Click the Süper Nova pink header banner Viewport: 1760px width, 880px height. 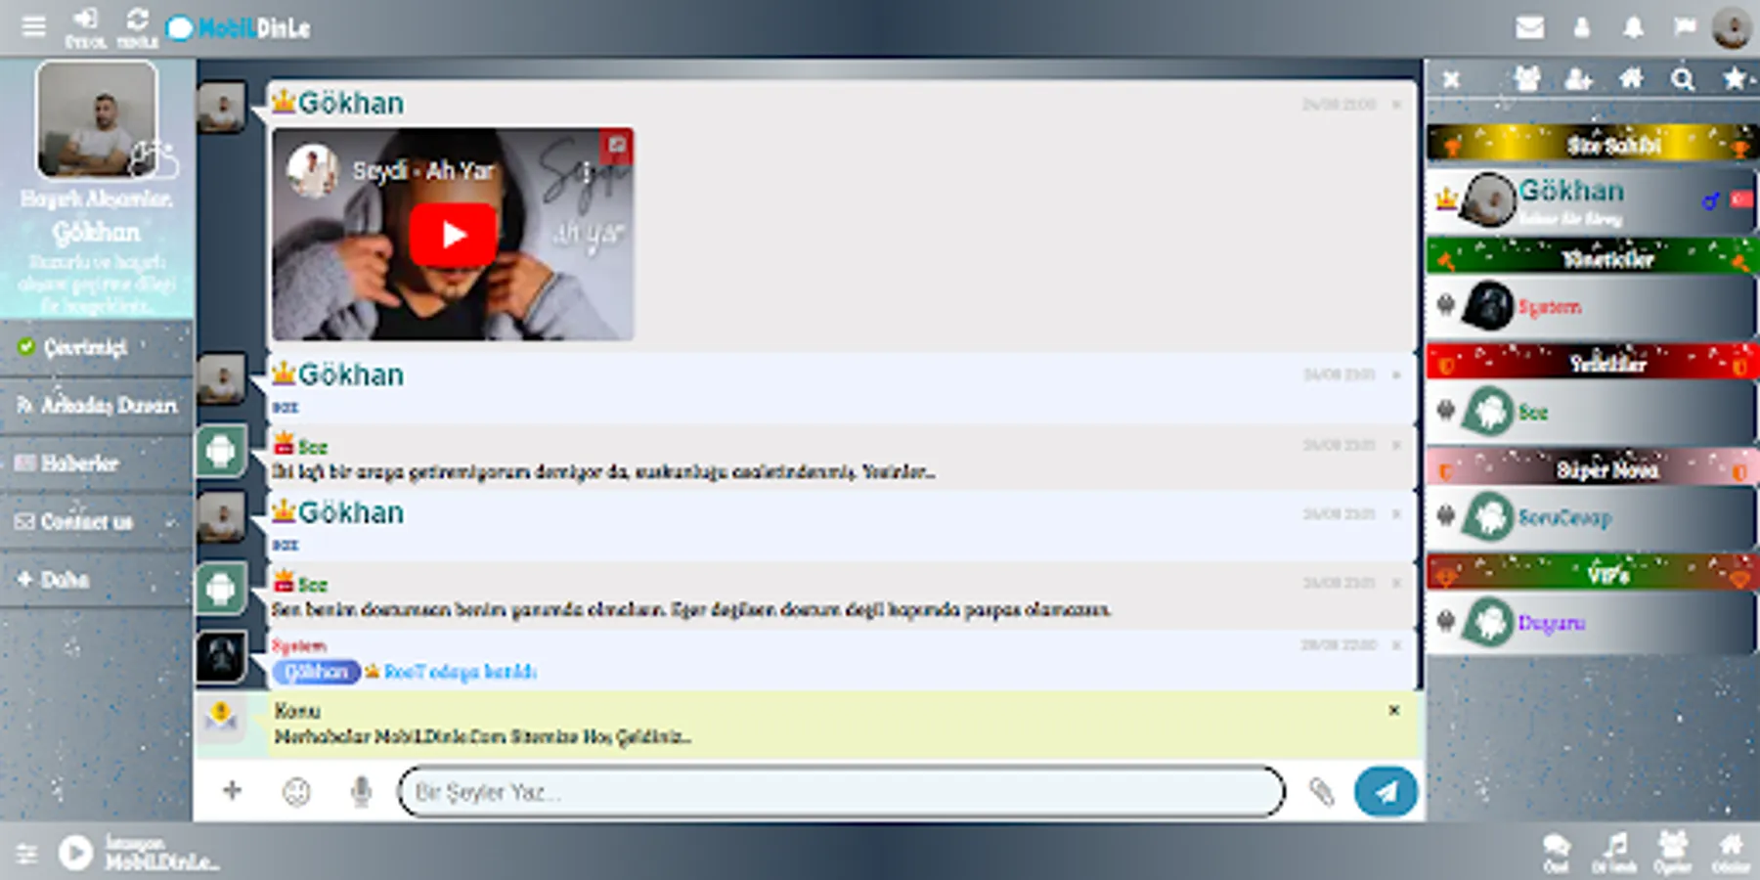[1593, 468]
